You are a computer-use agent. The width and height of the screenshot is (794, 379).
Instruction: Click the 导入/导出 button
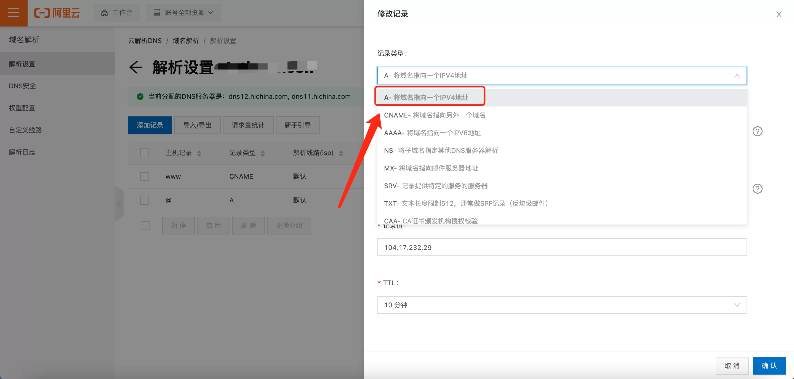point(197,125)
